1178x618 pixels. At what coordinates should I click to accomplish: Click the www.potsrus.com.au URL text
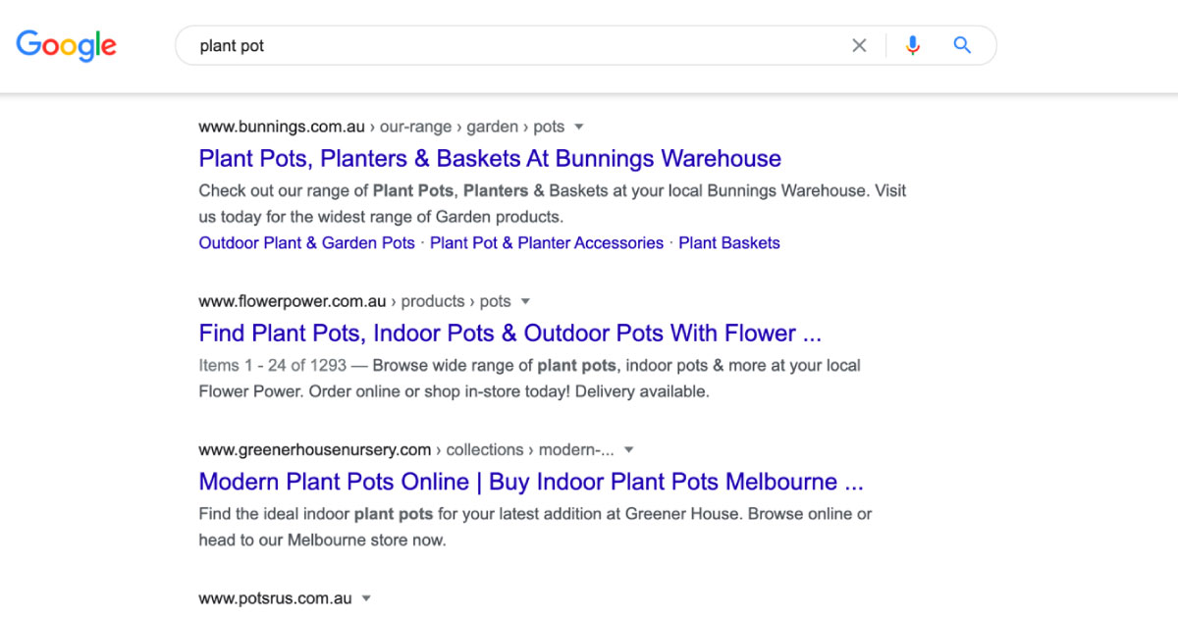click(275, 598)
